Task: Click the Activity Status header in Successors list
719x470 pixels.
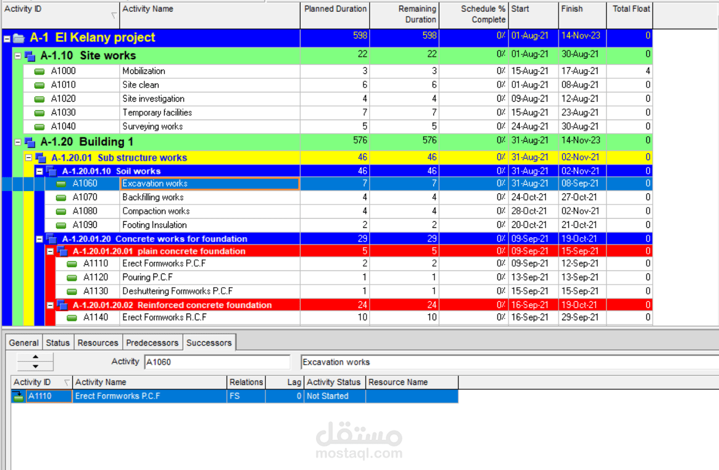Action: coord(335,382)
